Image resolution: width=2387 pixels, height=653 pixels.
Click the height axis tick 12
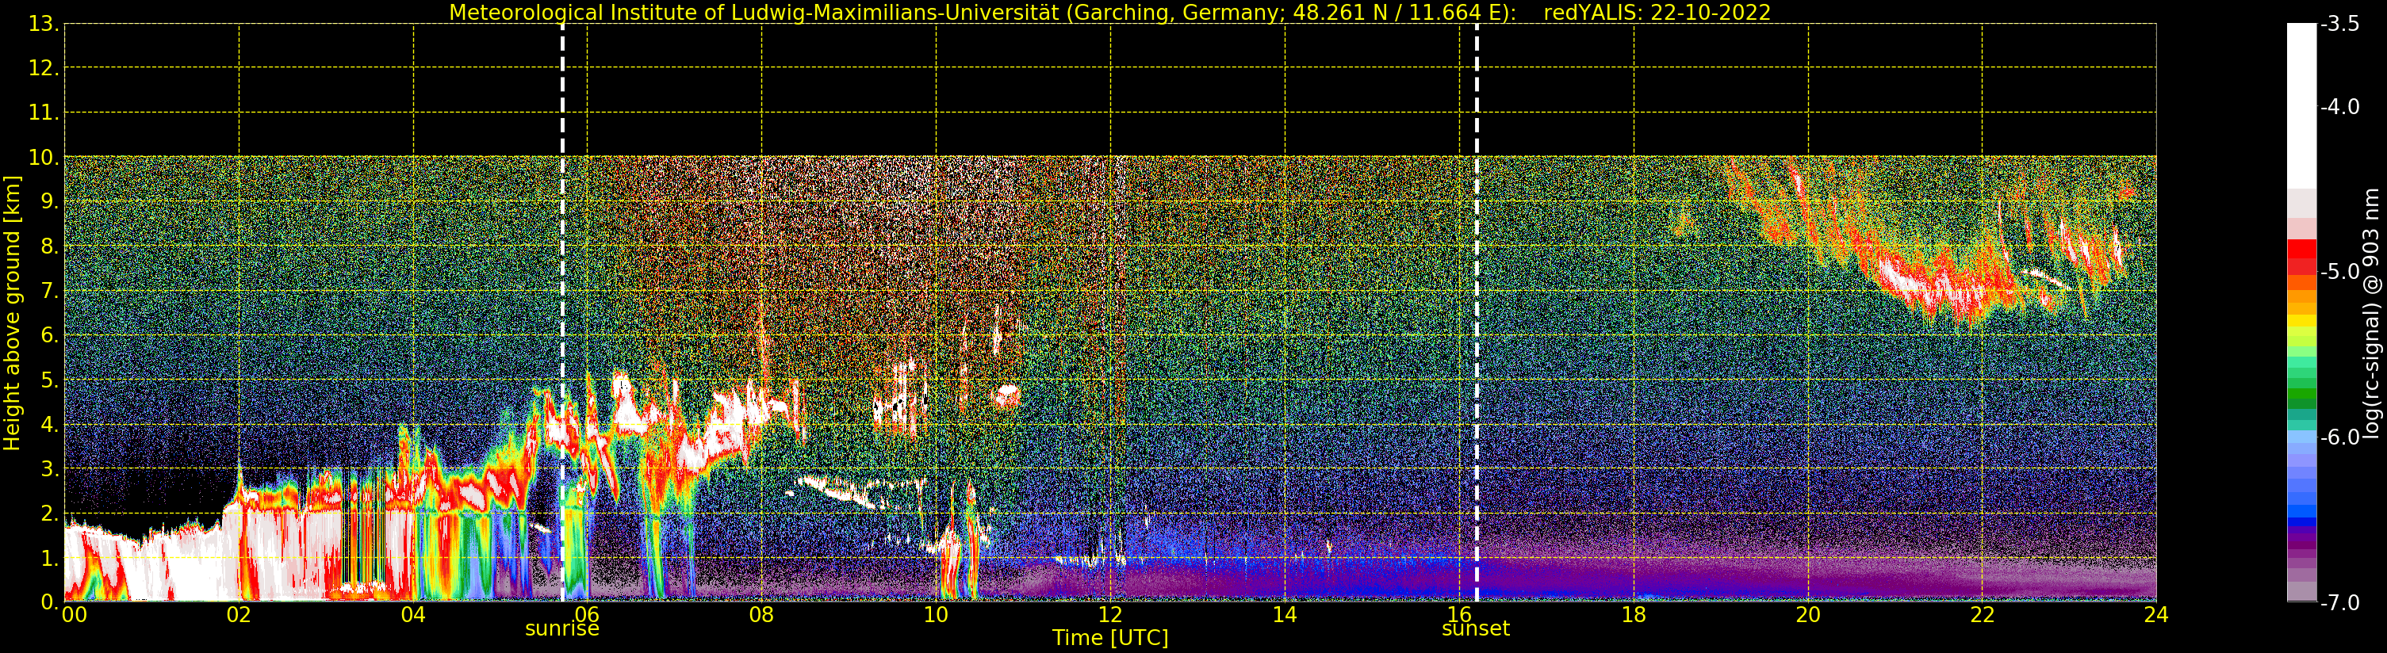click(x=43, y=68)
